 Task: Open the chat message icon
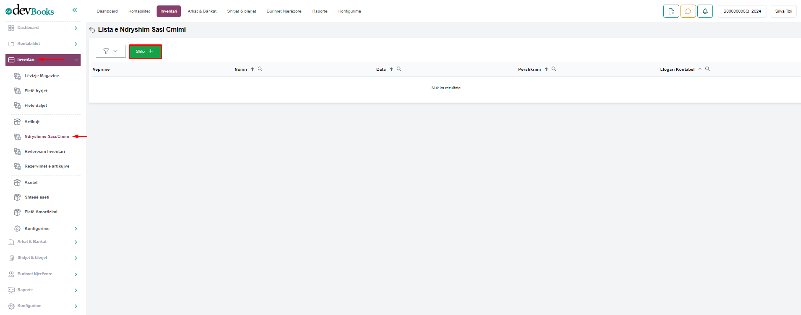point(688,11)
